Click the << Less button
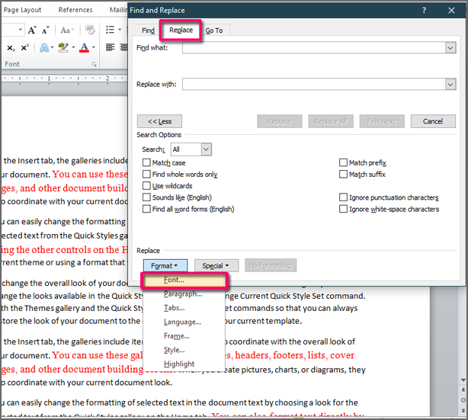This screenshot has width=468, height=420. point(159,121)
